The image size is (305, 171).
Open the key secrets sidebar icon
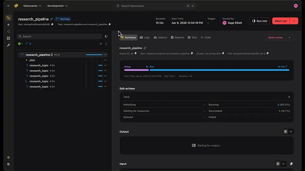click(8, 45)
